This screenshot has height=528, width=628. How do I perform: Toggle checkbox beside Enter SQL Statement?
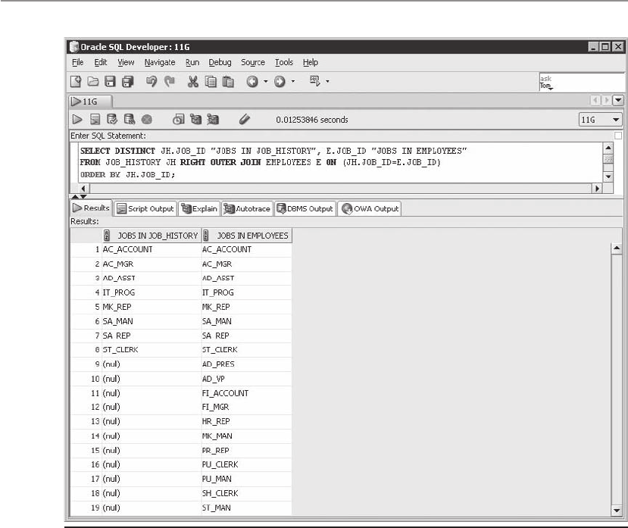(618, 136)
